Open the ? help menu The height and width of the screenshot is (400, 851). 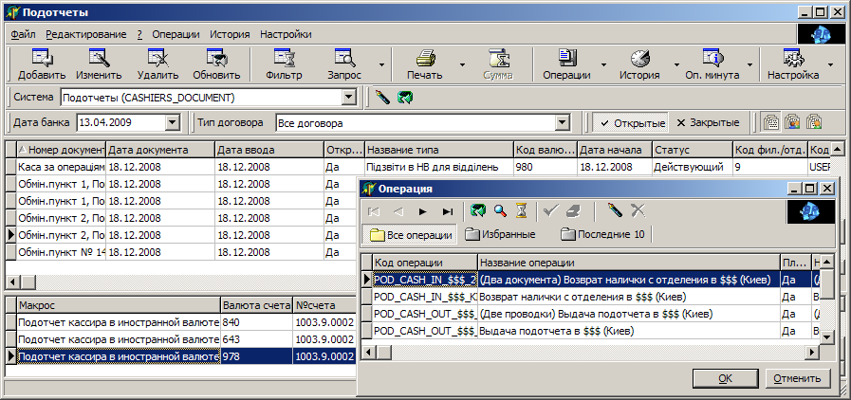click(139, 34)
